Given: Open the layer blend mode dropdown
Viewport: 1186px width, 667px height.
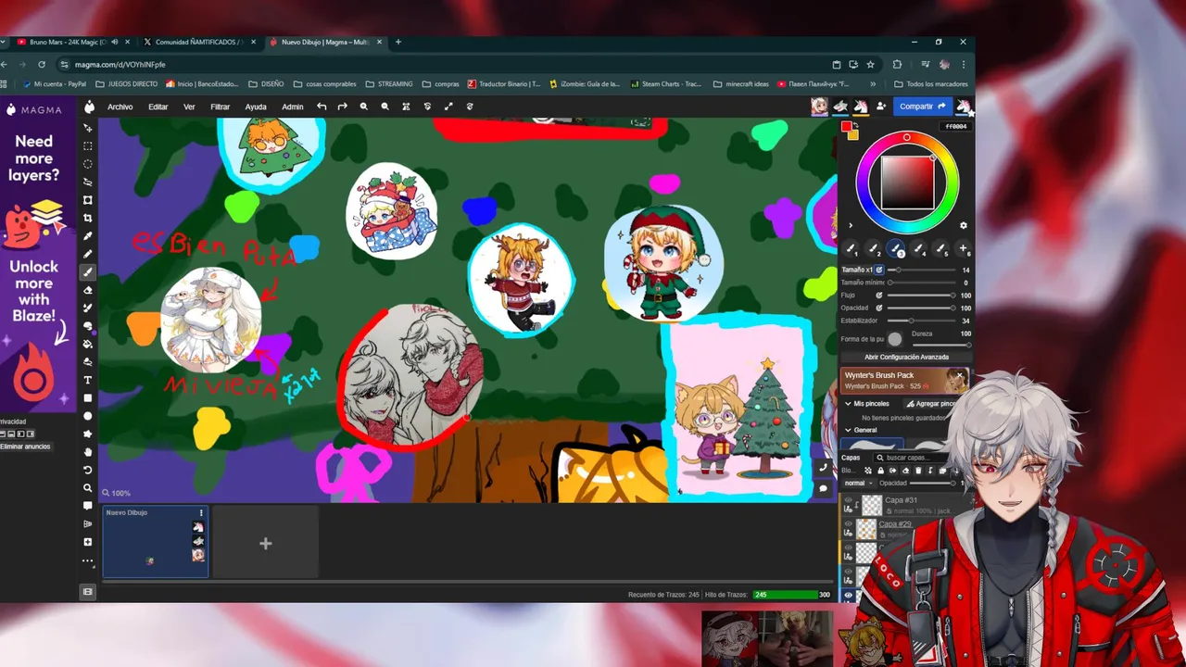Looking at the screenshot, I should point(858,483).
